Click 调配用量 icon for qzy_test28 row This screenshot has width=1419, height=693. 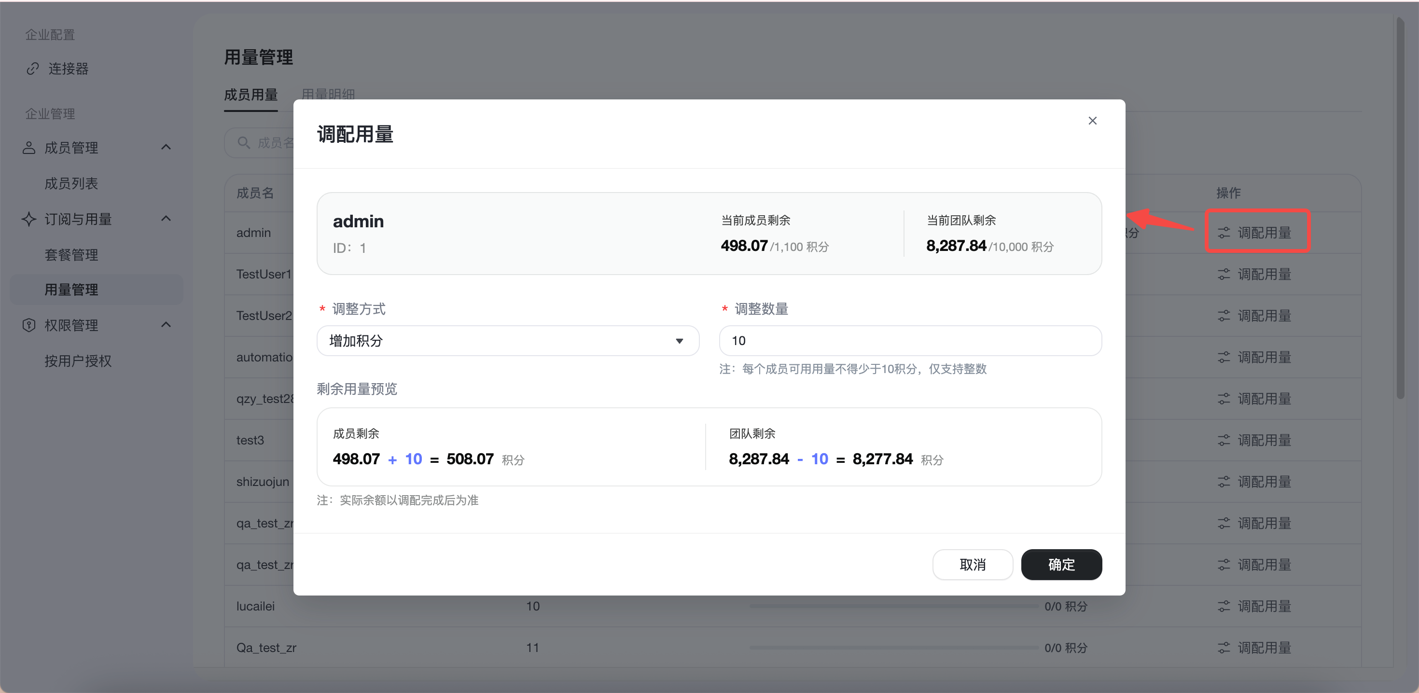(x=1224, y=399)
